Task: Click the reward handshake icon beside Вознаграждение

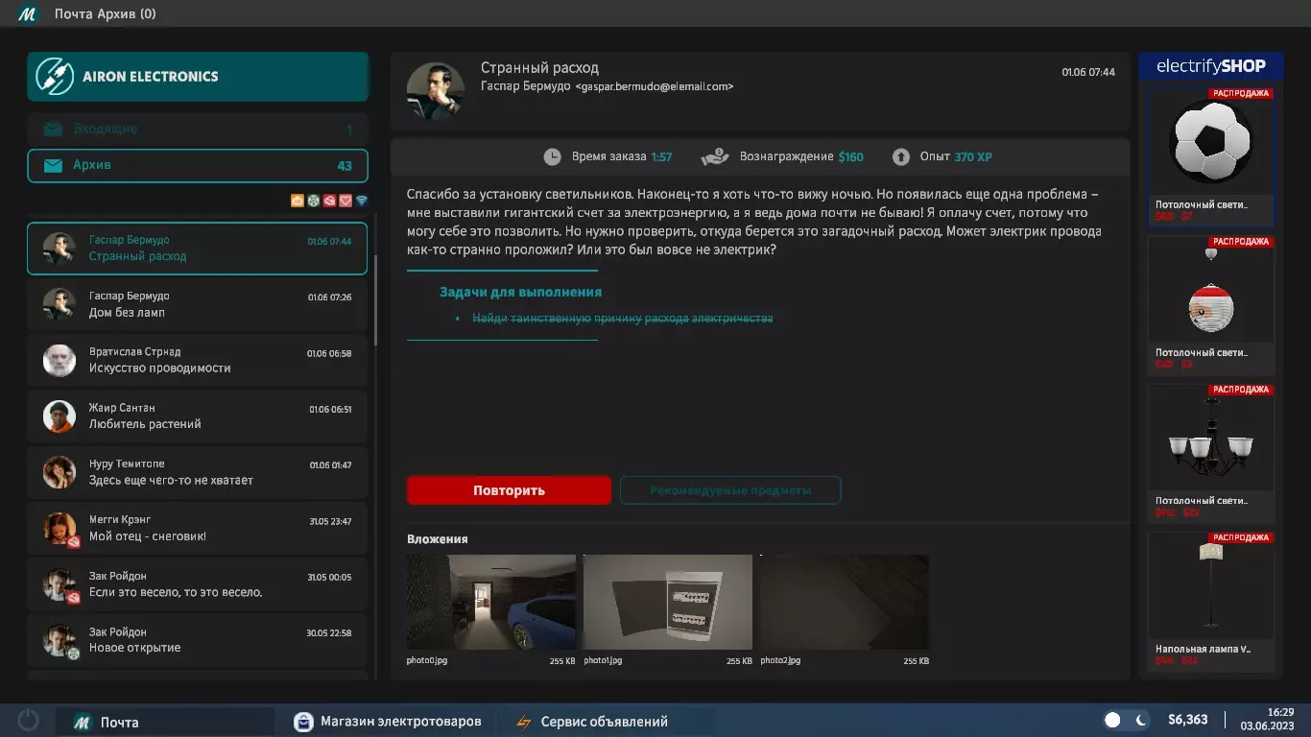Action: [715, 156]
